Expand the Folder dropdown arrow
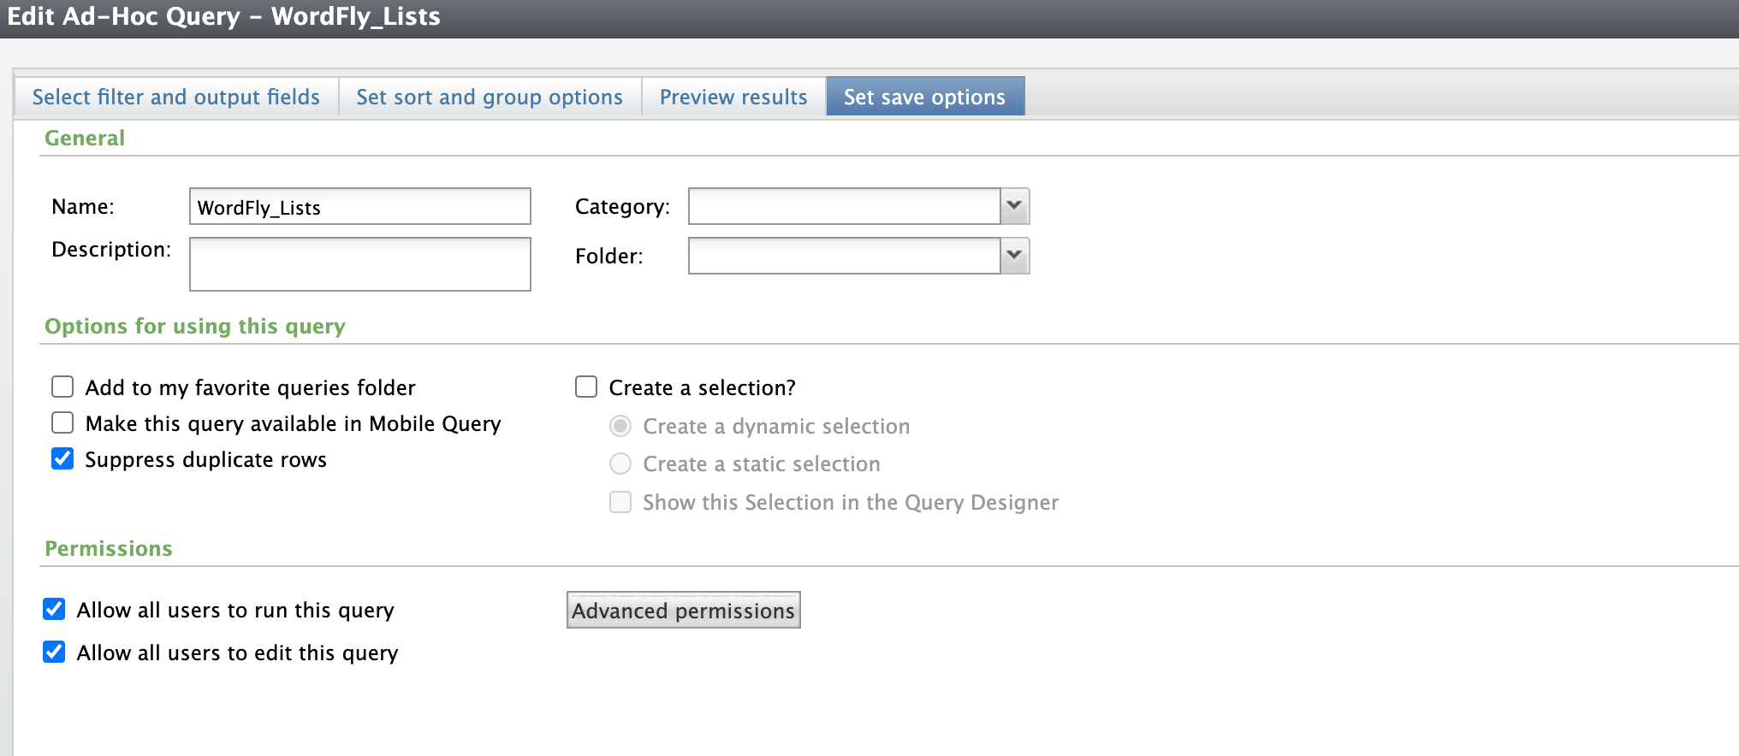Screen dimensions: 1739x756 [1014, 256]
